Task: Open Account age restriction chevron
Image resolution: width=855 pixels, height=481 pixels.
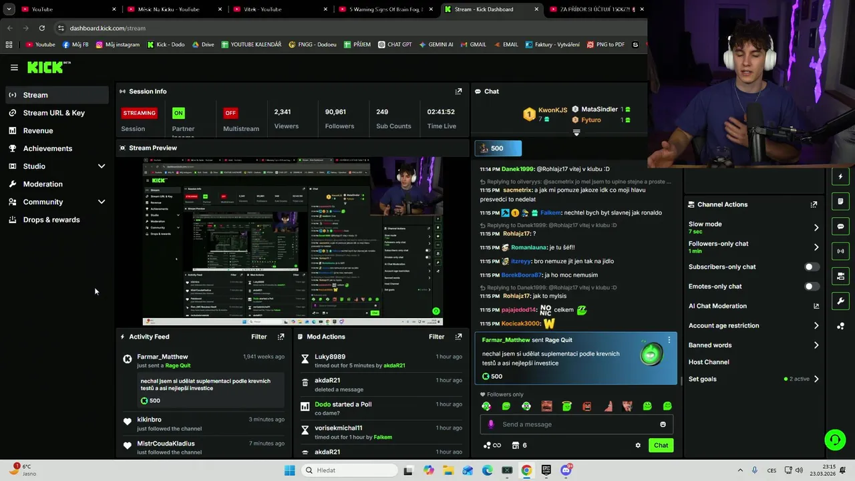Action: (x=816, y=326)
